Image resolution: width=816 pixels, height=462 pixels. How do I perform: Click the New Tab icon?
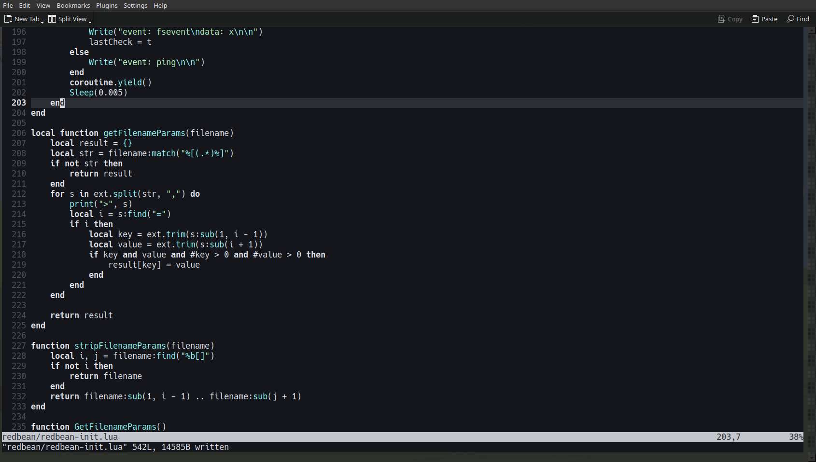[x=8, y=19]
